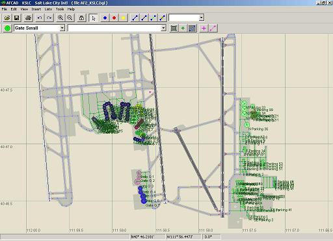
Task: Open the Lists menu
Action: click(48, 9)
